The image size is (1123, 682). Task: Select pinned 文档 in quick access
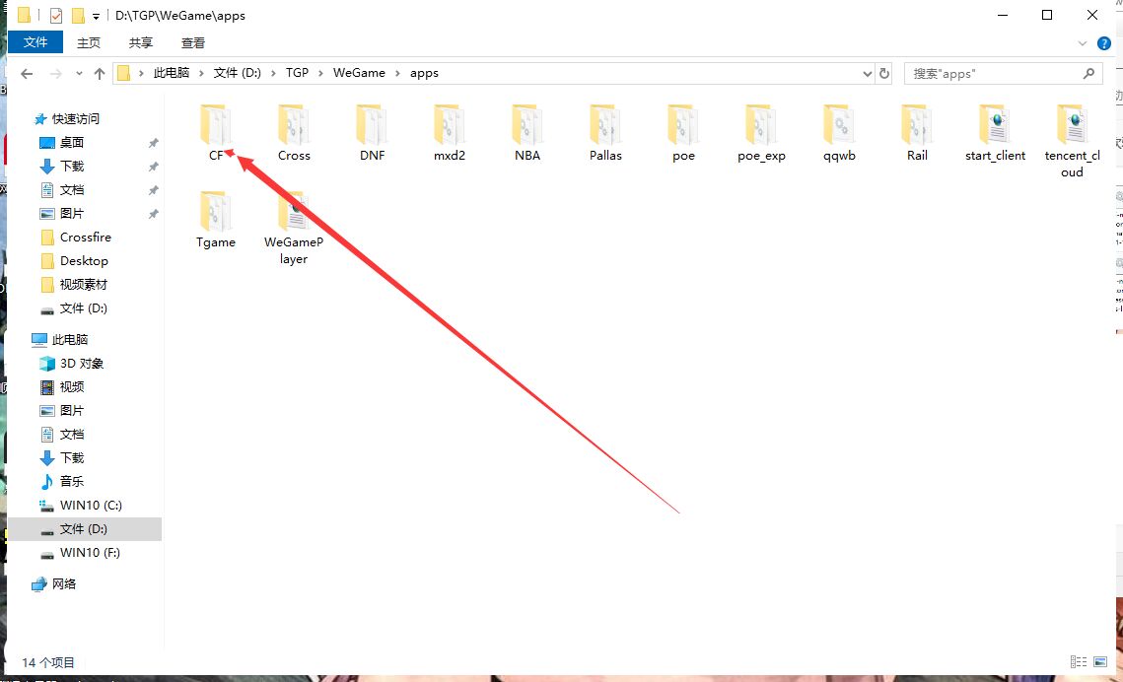coord(72,189)
